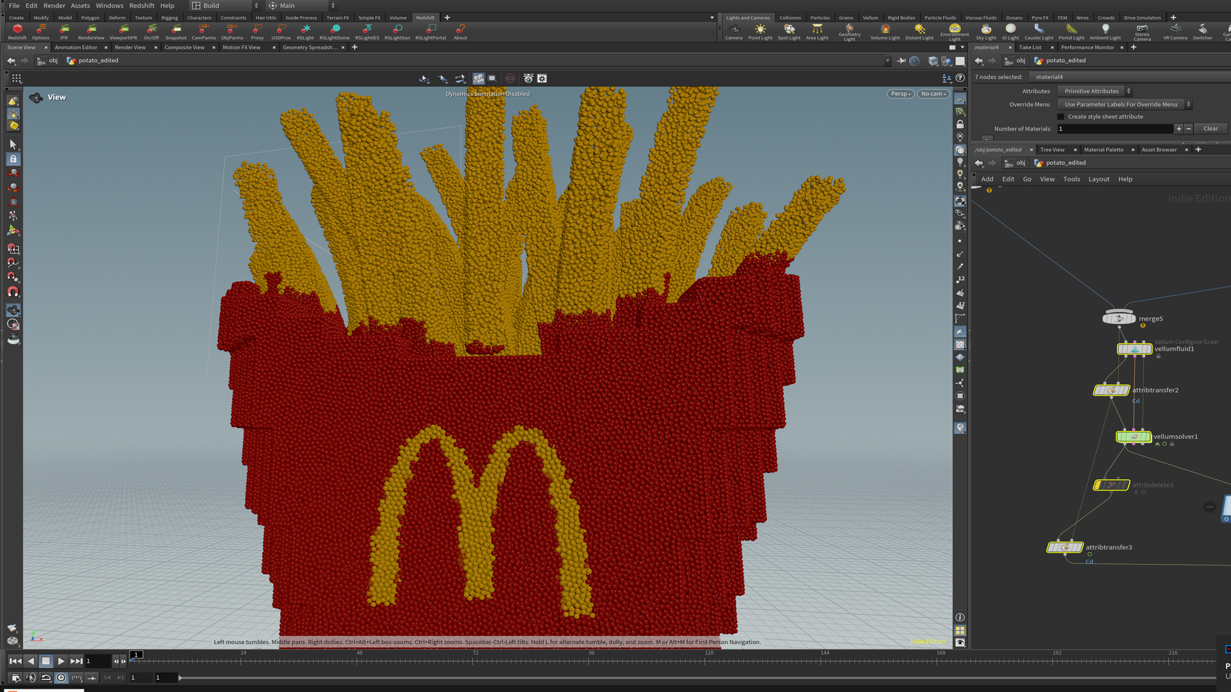1231x692 pixels.
Task: Open the network editor Layout menu
Action: click(1098, 179)
